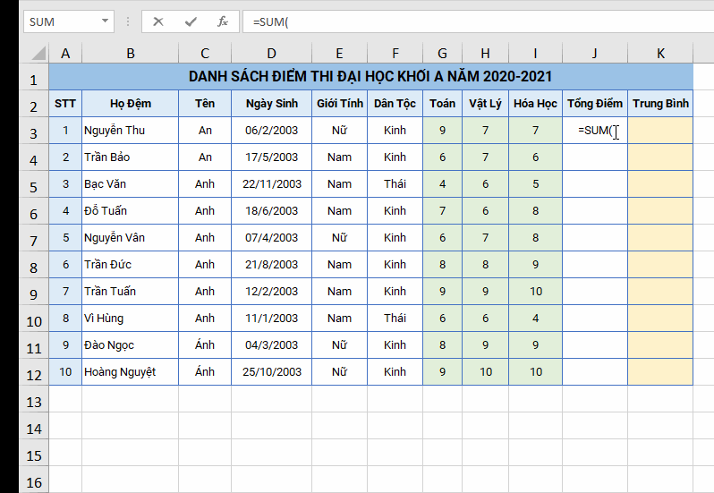Image resolution: width=714 pixels, height=493 pixels.
Task: Click Tên cell Ánh for Đào Ngọc
Action: pos(205,345)
